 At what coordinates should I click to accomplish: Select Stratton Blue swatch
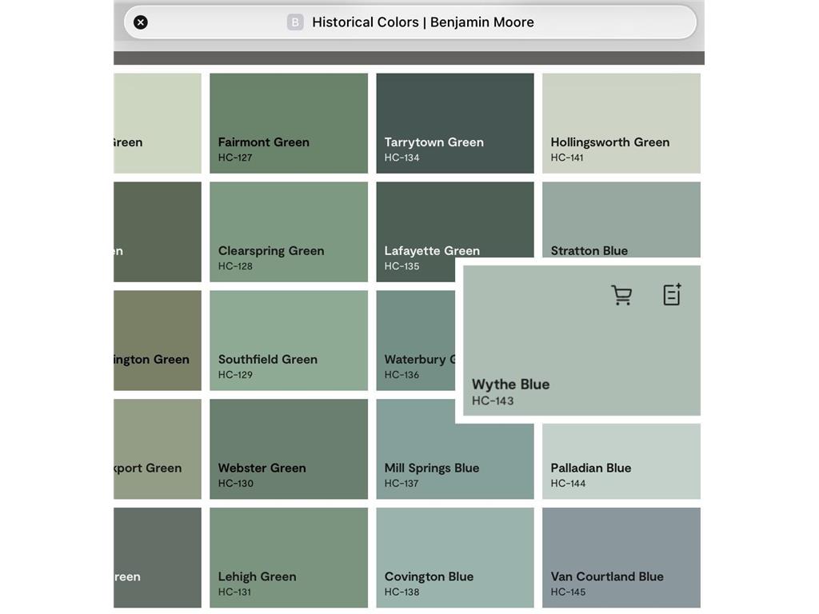[x=621, y=219]
